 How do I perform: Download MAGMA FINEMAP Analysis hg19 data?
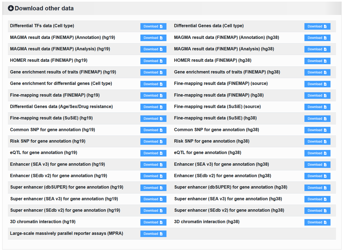pyautogui.click(x=153, y=49)
